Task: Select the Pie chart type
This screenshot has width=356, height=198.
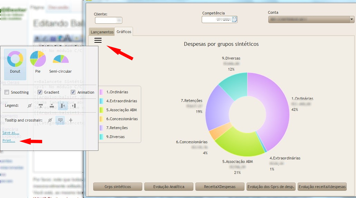Action: tap(38, 63)
